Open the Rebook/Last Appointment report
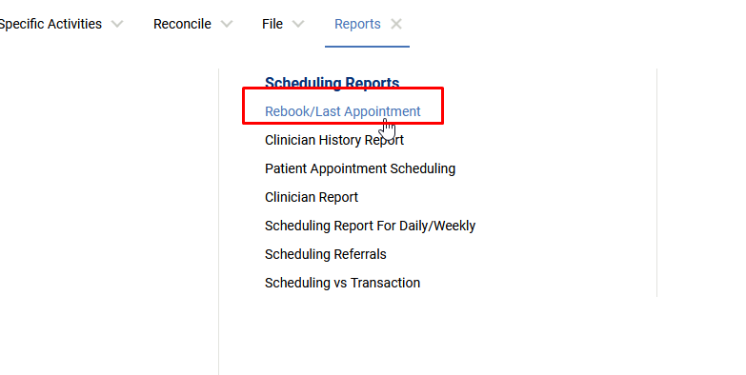746x375 pixels. pos(343,111)
